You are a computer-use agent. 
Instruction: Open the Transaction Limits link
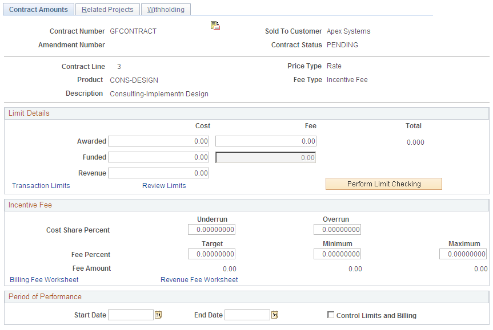[41, 185]
